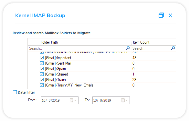
Task: Click item count 23 for Trash
Action: [134, 80]
